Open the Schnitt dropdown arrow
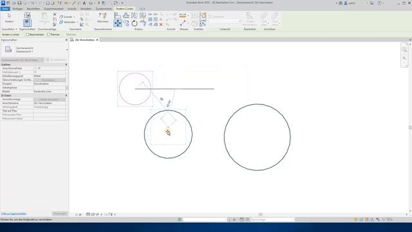Screen dimensions: 412x232 coord(75,17)
